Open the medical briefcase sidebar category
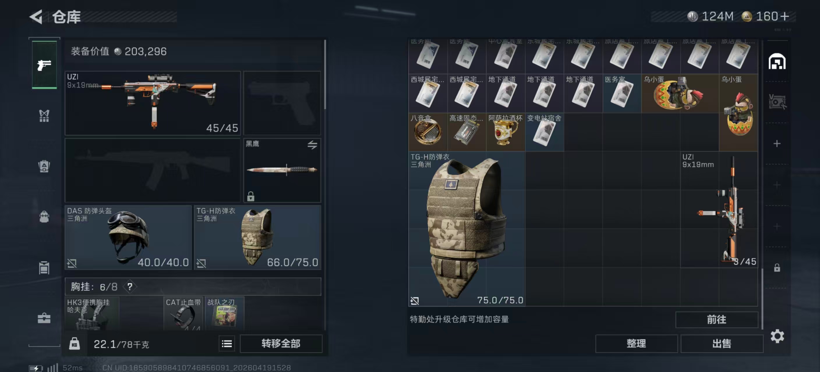This screenshot has width=820, height=372. [x=44, y=318]
